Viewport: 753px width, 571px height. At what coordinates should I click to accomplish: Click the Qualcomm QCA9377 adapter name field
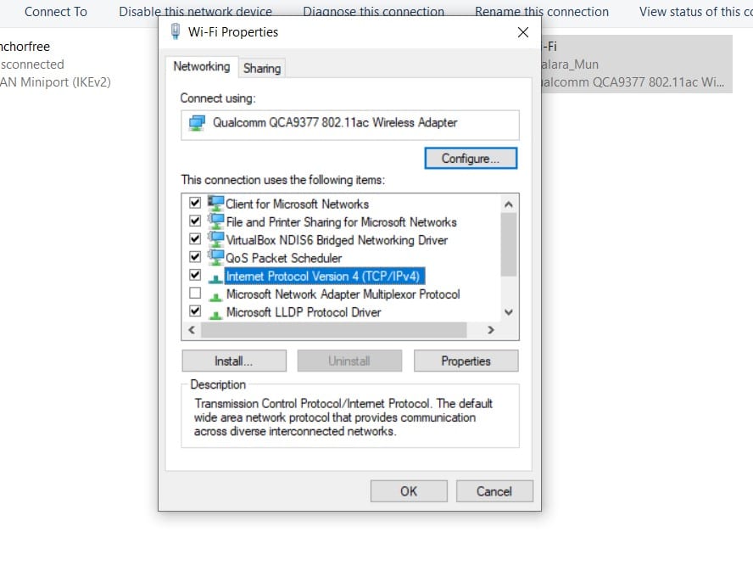350,125
